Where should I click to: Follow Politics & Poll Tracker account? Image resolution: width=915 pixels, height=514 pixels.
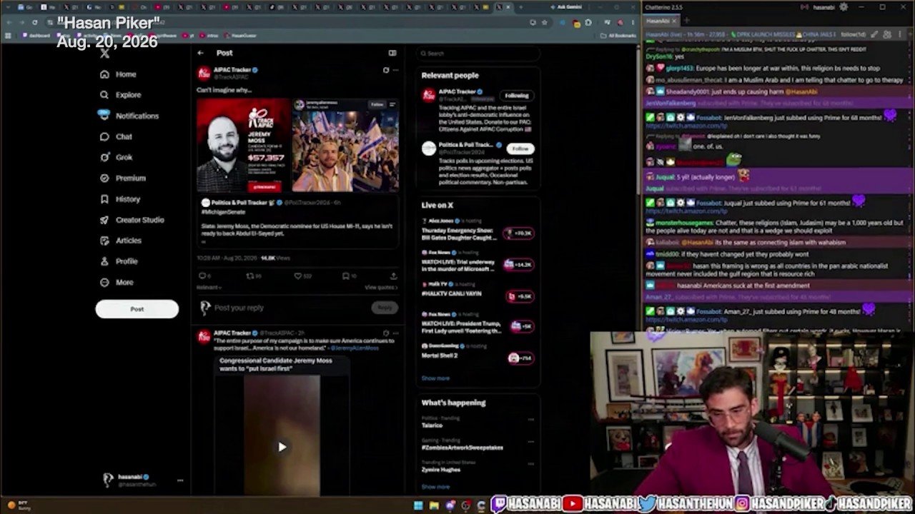520,148
